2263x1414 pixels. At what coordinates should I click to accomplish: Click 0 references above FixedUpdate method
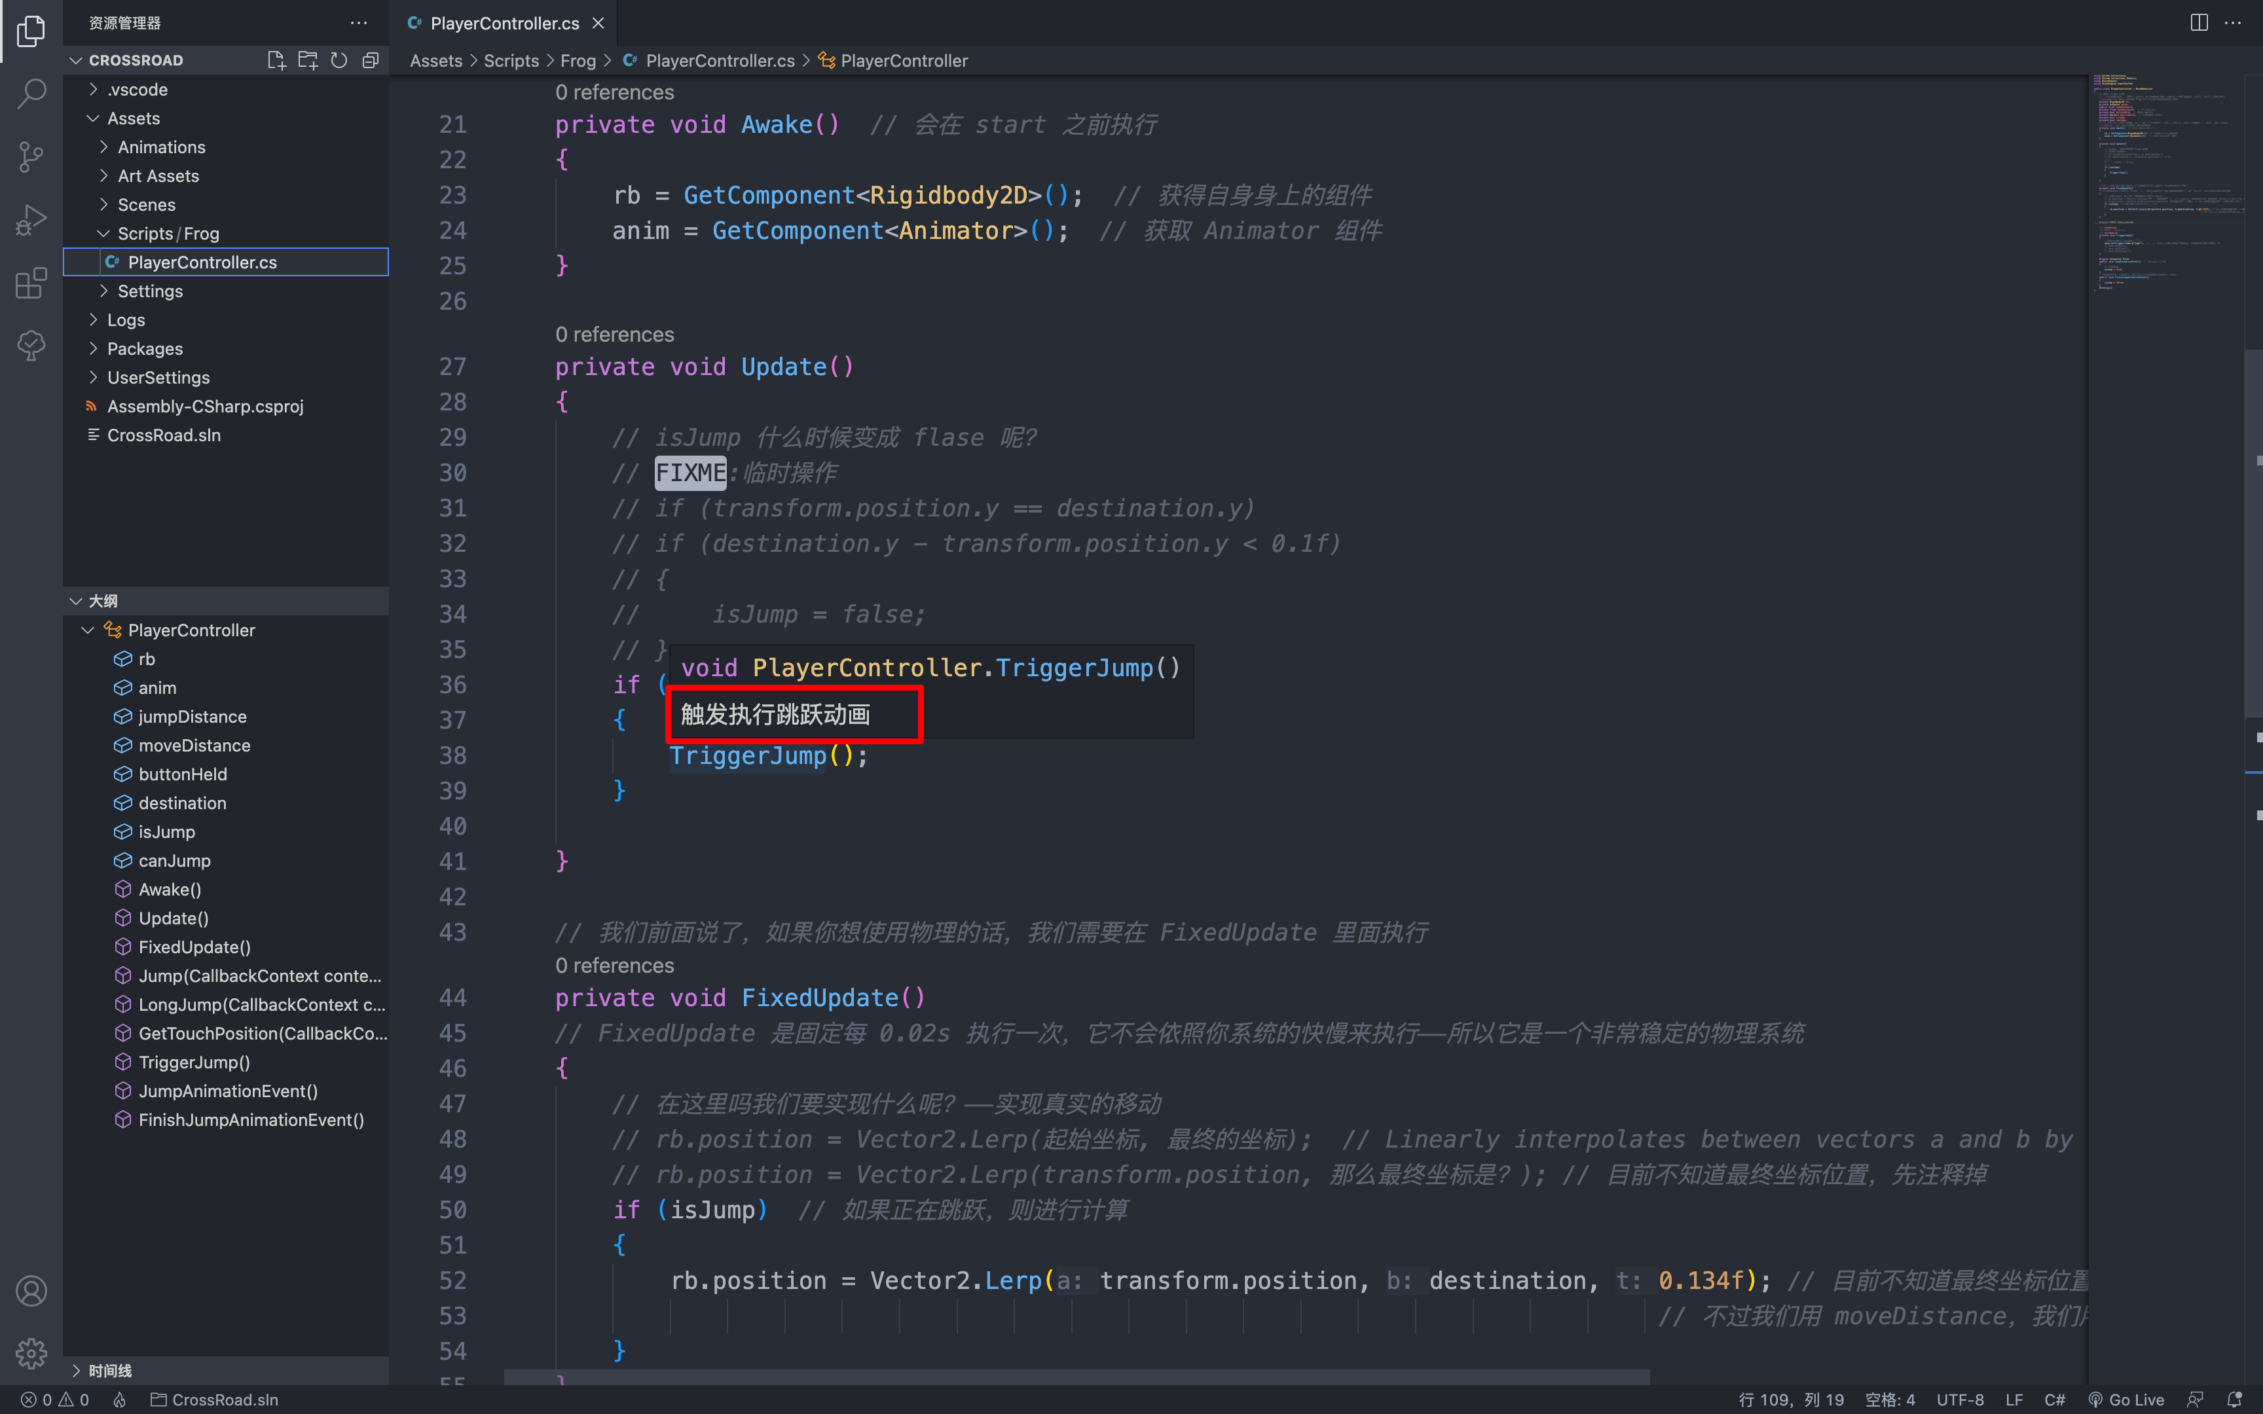pyautogui.click(x=614, y=965)
